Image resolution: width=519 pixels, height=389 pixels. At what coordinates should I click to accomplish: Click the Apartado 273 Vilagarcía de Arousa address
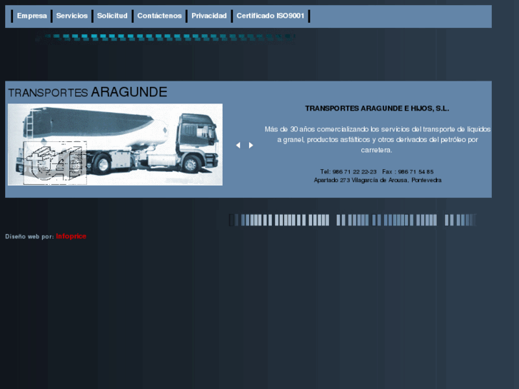click(378, 180)
